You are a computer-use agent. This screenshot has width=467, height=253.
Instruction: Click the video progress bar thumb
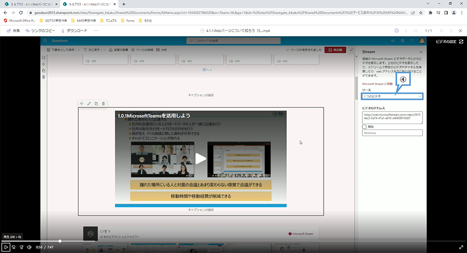point(60,241)
